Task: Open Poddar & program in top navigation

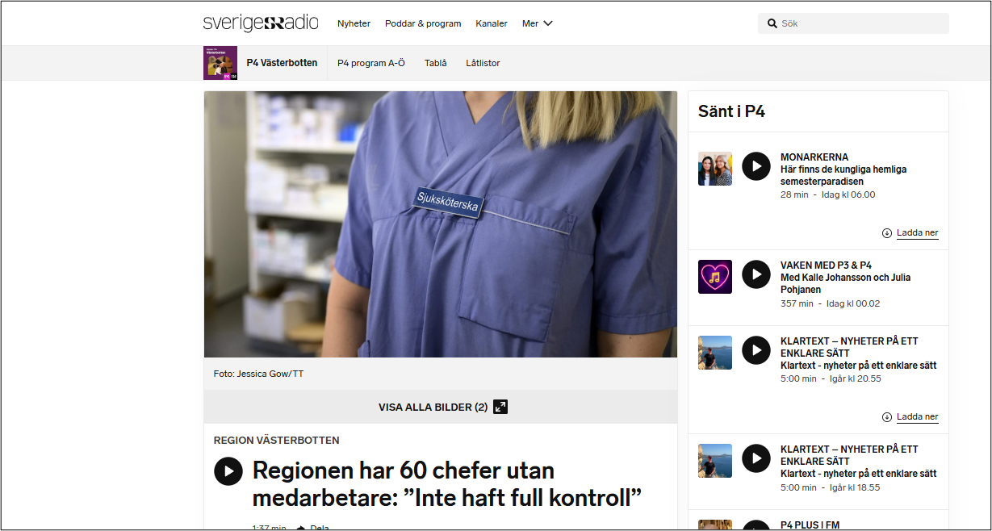Action: point(423,23)
